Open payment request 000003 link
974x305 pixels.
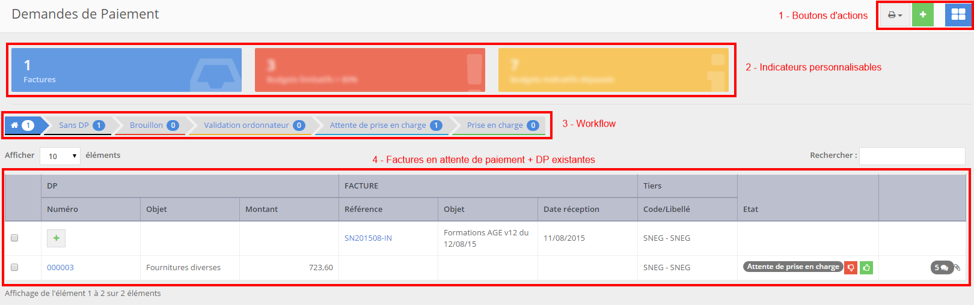60,268
